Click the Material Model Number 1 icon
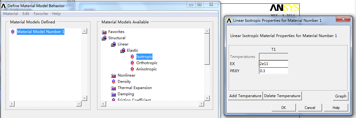The width and height of the screenshot is (356, 118). 13,32
